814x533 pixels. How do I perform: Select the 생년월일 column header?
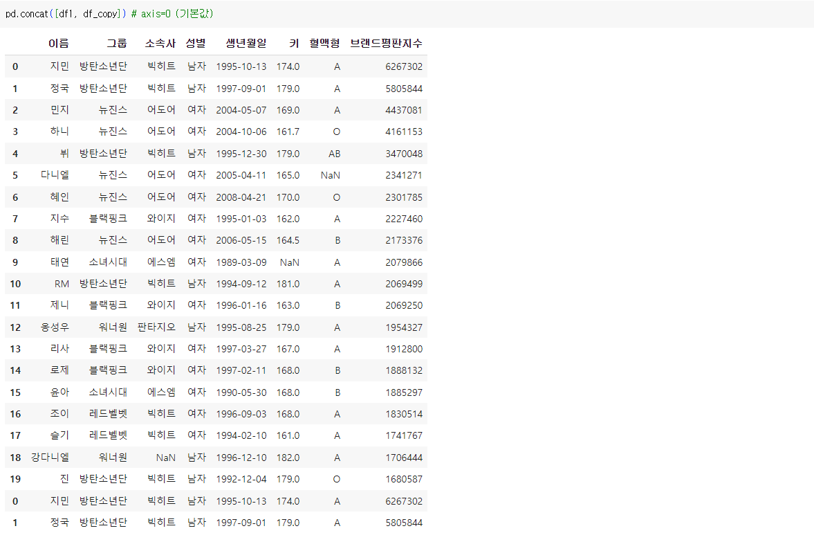(x=246, y=43)
